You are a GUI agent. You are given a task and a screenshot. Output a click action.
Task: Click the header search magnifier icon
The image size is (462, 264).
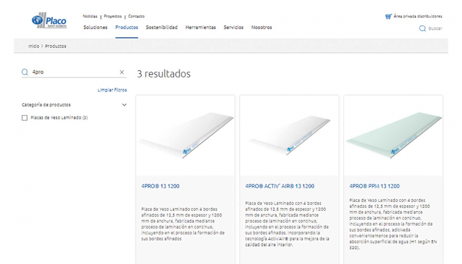click(x=422, y=29)
